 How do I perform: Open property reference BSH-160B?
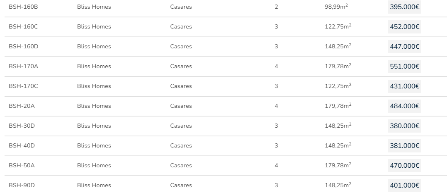tap(23, 7)
